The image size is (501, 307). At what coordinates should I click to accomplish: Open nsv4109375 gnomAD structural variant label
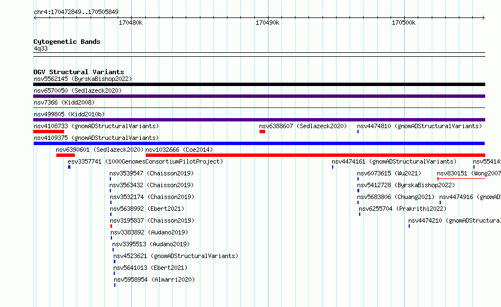[x=96, y=138]
